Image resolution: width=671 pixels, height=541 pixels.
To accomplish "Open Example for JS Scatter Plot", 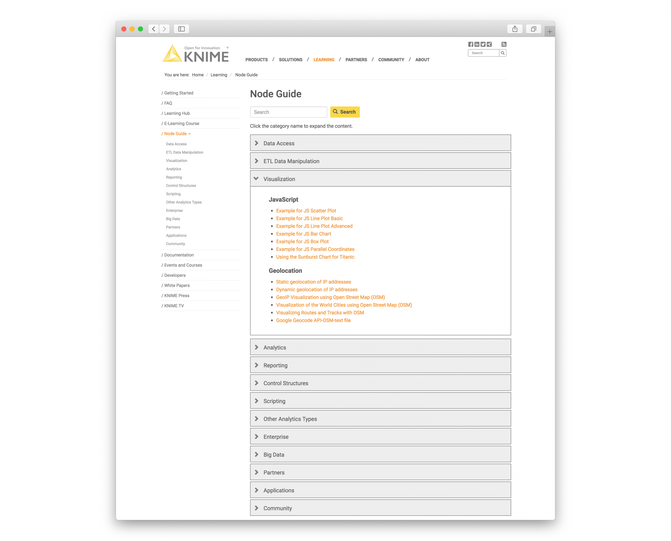I will point(306,211).
